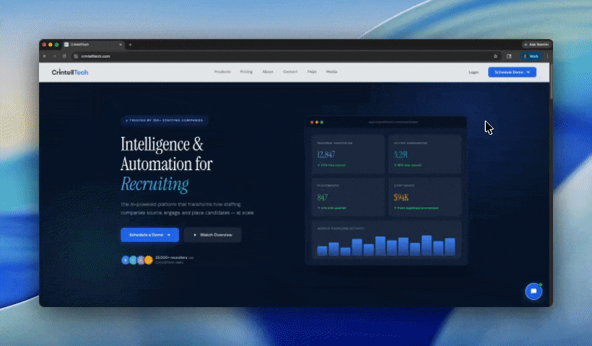592x346 pixels.
Task: Open the Chrome three-dot menu
Action: point(547,56)
